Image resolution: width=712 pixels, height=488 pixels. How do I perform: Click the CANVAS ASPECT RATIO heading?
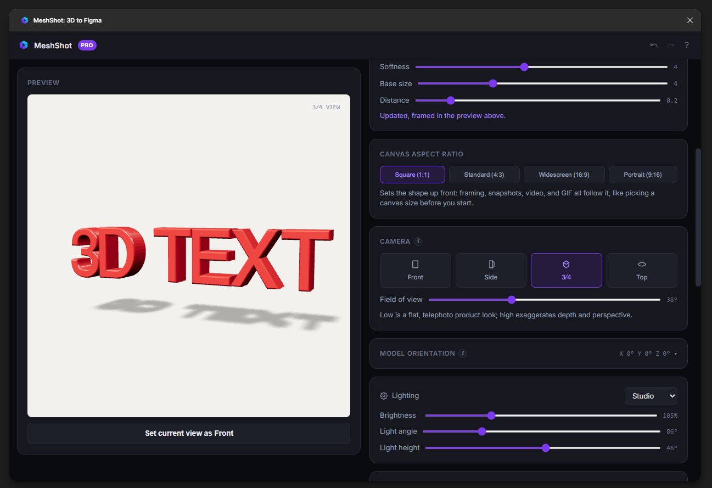coord(422,154)
